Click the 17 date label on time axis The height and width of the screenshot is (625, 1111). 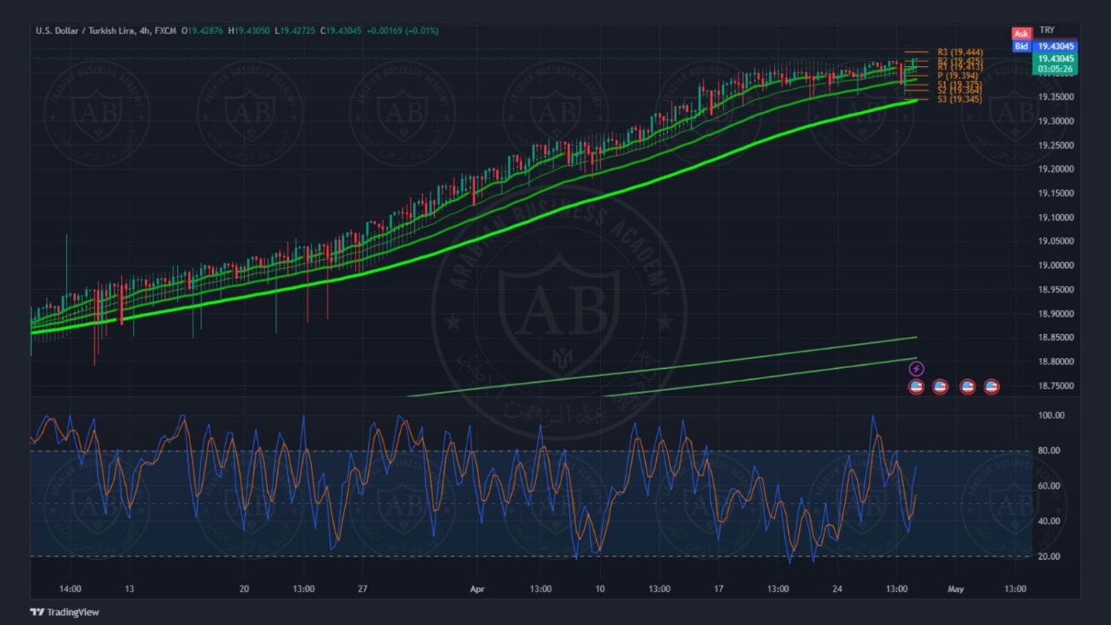click(x=718, y=589)
